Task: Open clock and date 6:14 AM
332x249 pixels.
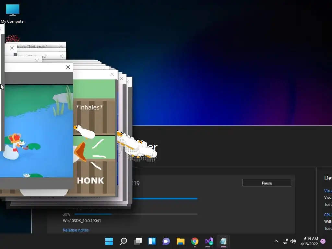Action: pyautogui.click(x=309, y=241)
